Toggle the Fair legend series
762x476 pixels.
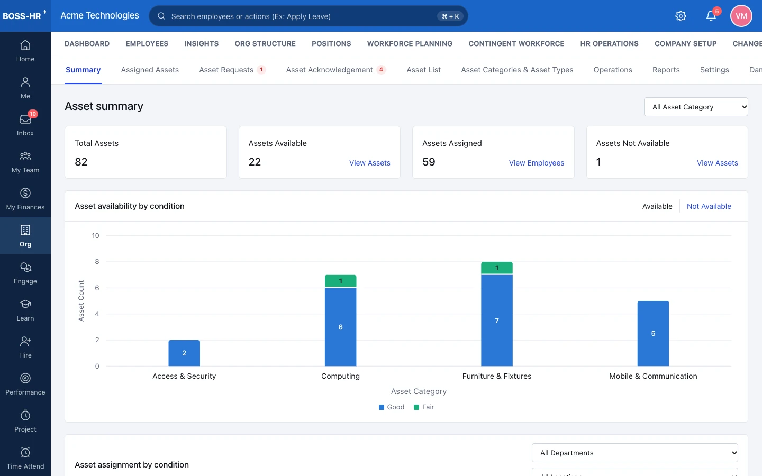(424, 407)
